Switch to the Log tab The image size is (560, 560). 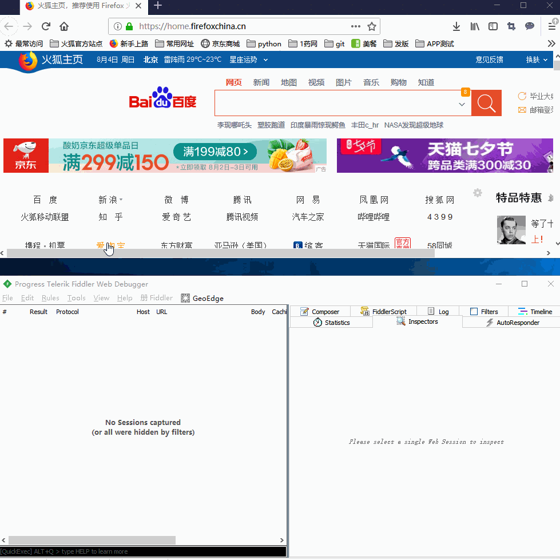pos(438,312)
